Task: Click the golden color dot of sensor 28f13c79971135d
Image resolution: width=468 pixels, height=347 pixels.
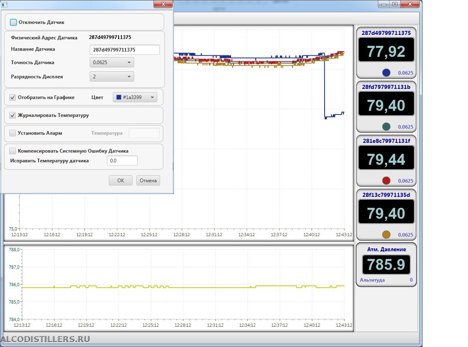Action: 386,235
